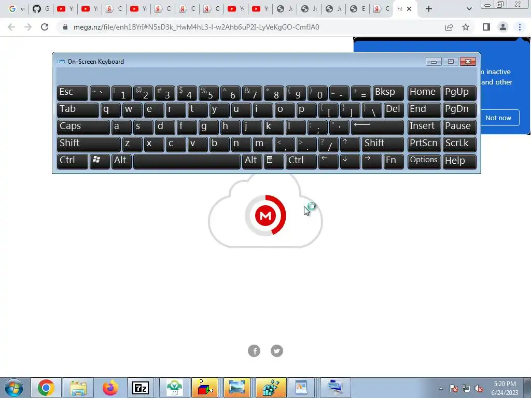Tap the PgUp key
The height and width of the screenshot is (398, 531).
[459, 93]
